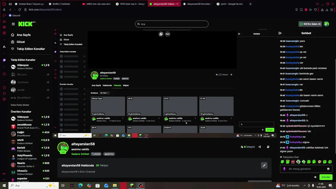
Task: Bookmark page with heart icon in address bar
Action: [316, 10]
